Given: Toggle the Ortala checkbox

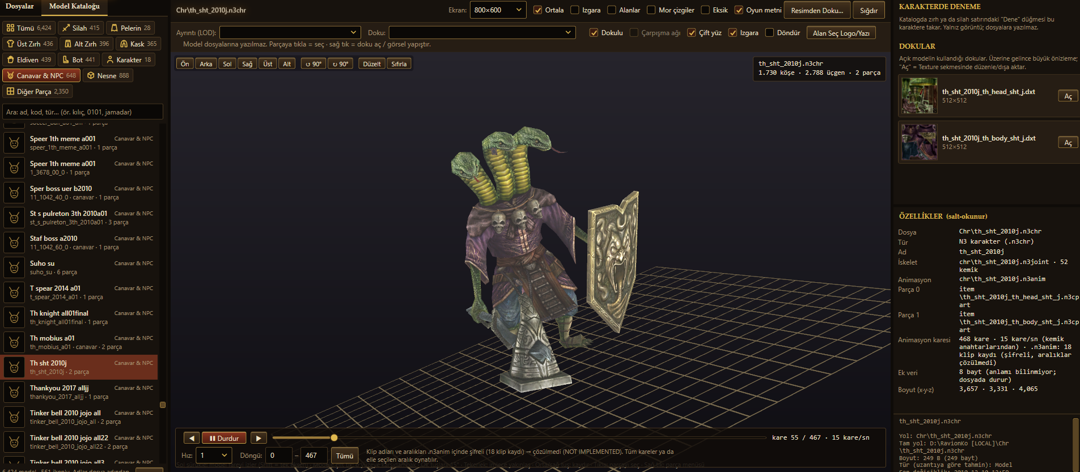Looking at the screenshot, I should point(538,10).
